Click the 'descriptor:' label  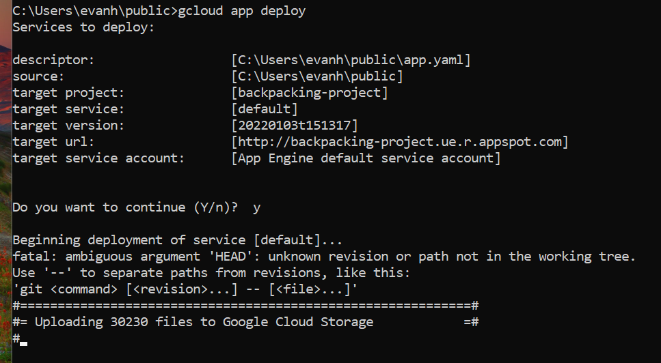[53, 60]
